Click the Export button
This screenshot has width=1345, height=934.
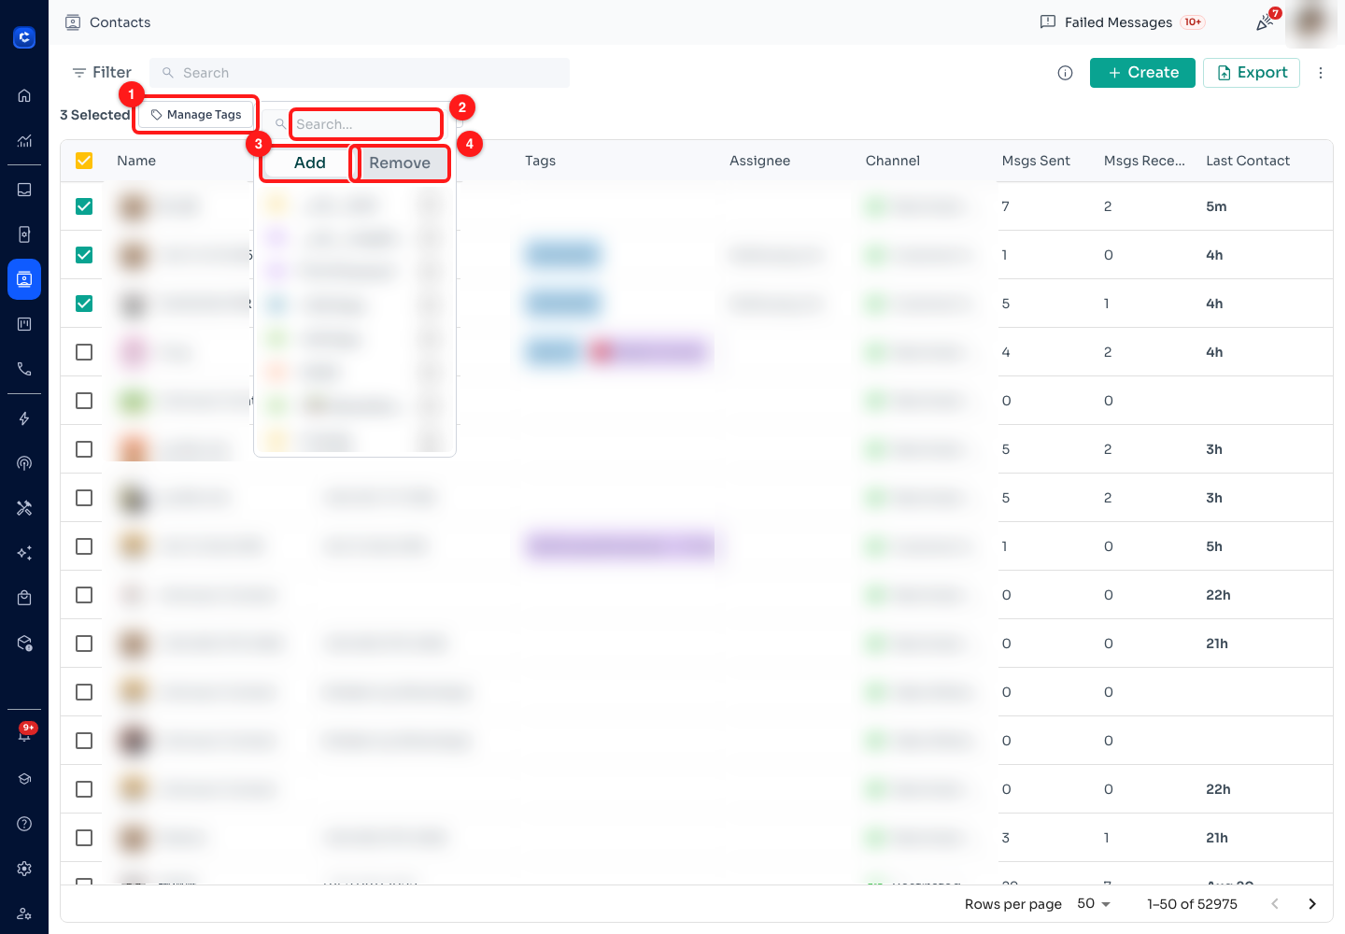[x=1252, y=73]
